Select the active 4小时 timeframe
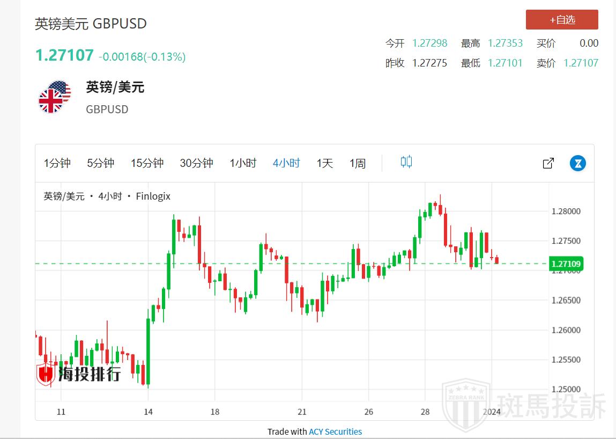 [x=286, y=163]
